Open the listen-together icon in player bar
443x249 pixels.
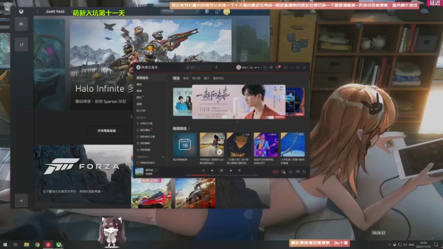point(297,172)
